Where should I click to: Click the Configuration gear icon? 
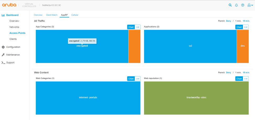click(3, 47)
